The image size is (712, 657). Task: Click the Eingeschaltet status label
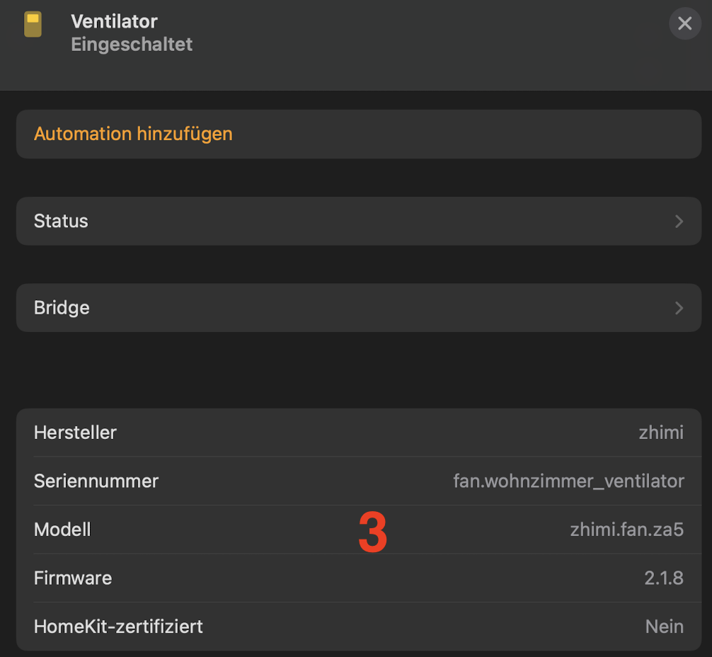[132, 44]
